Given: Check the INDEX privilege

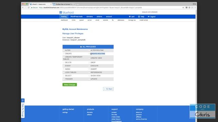Looking at the screenshot, I should tap(64, 69).
